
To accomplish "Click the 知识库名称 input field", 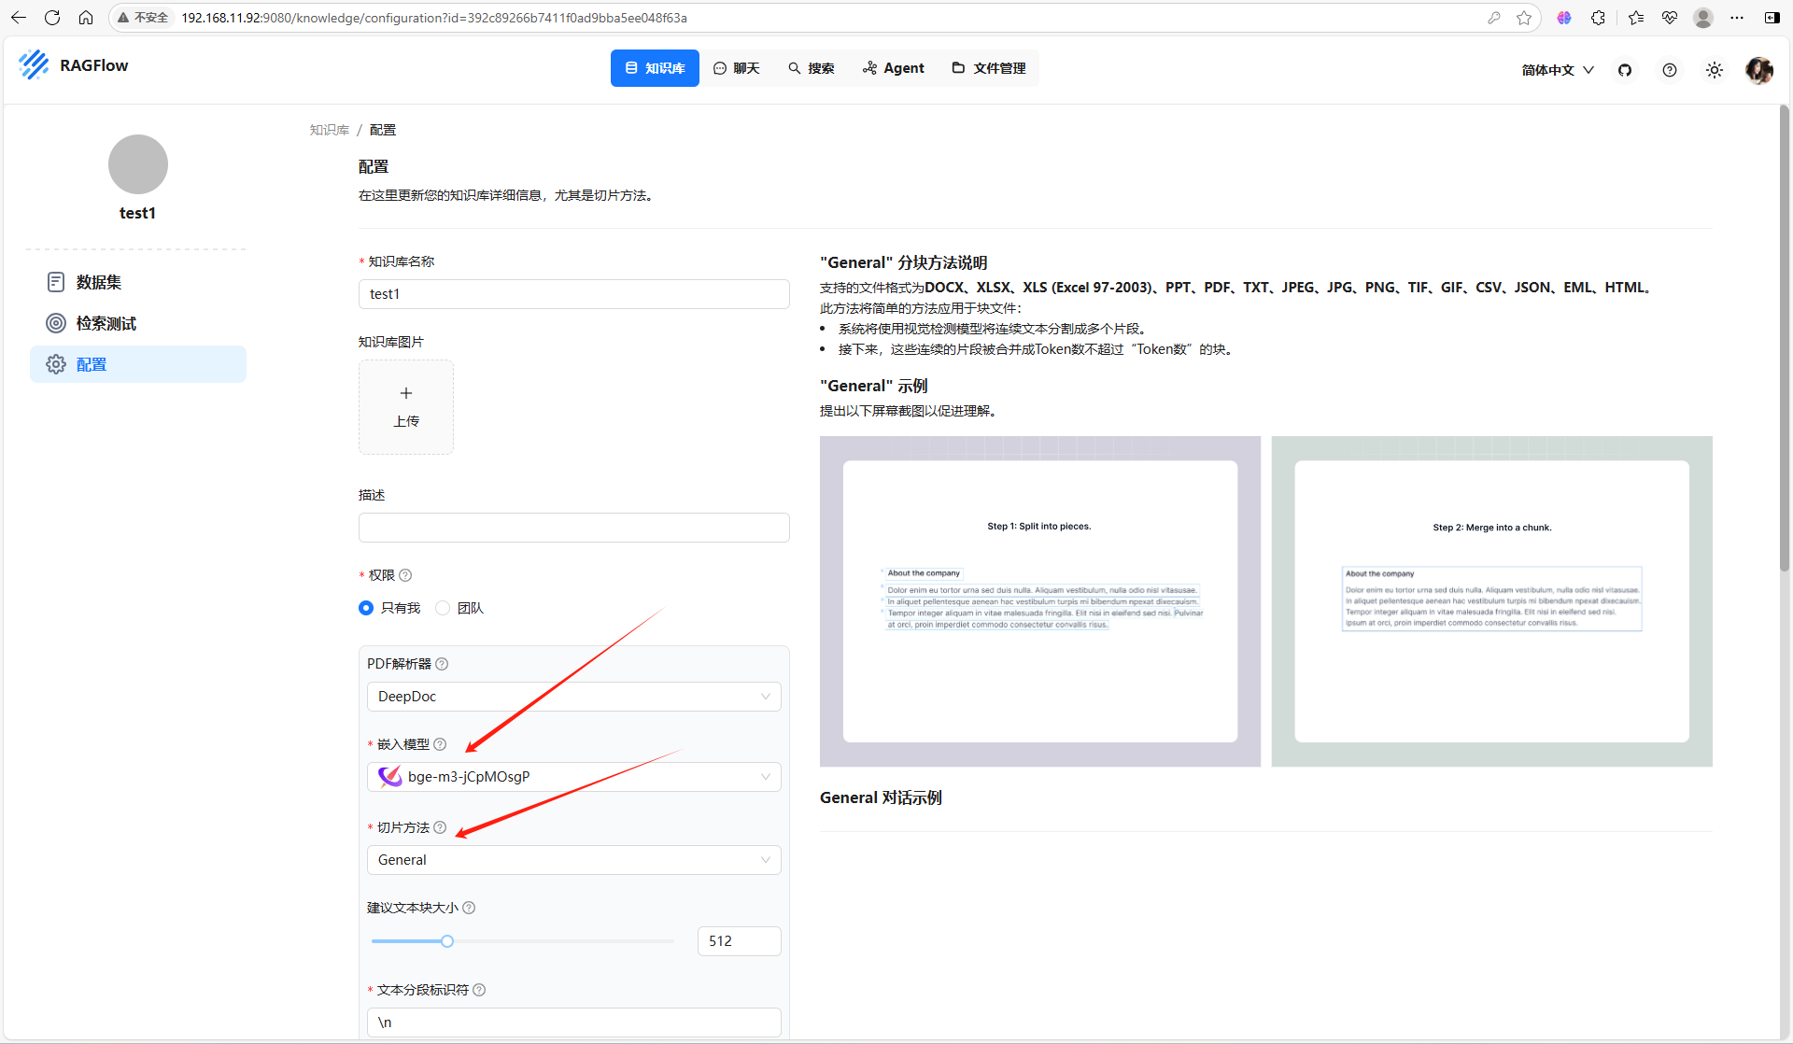I will tap(573, 294).
